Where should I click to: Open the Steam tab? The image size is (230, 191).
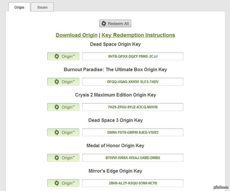(42, 7)
